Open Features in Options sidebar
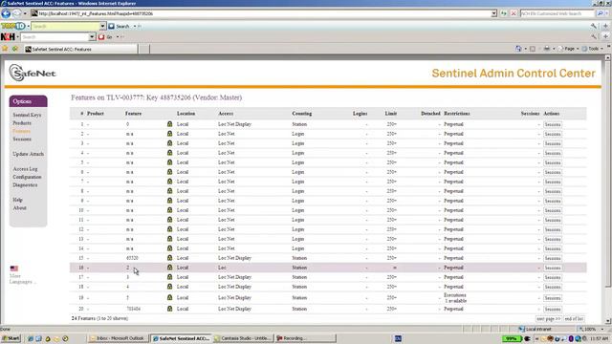Screen dimensions: 612x344 21,131
